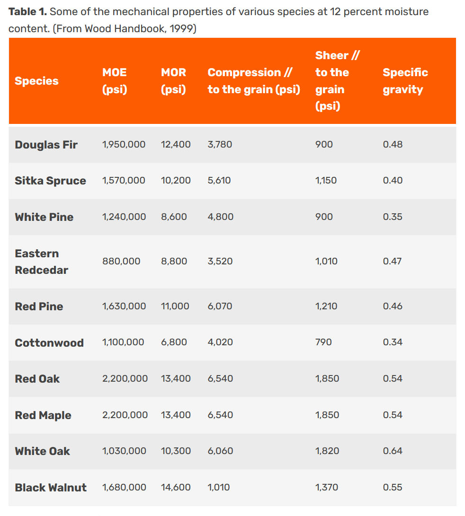Click Black Walnut's 14,600 MOR value

176,487
